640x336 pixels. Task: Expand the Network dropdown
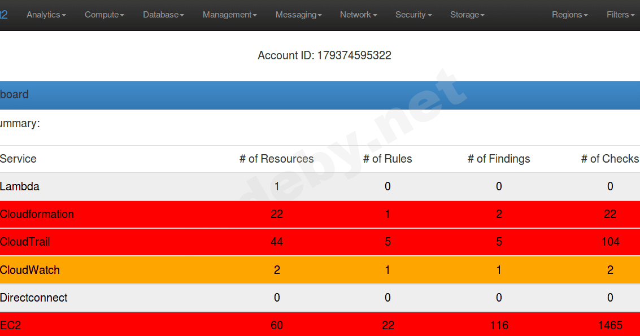[358, 15]
